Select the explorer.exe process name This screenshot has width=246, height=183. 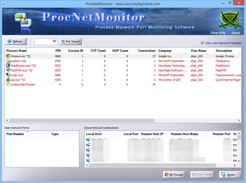18,61
